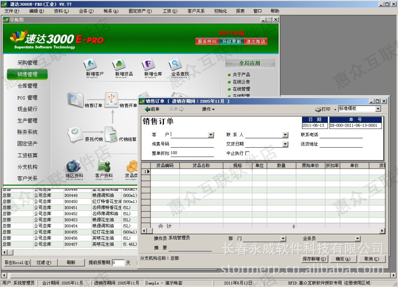398x287 pixels.
Task: Open the 货品类 boxes icon
Action: [132, 166]
